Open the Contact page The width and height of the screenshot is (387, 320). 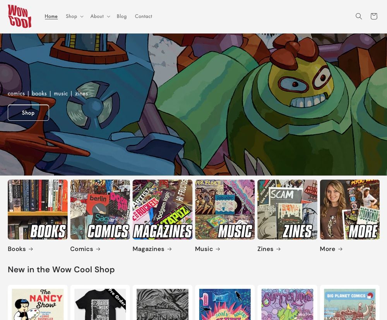(144, 16)
